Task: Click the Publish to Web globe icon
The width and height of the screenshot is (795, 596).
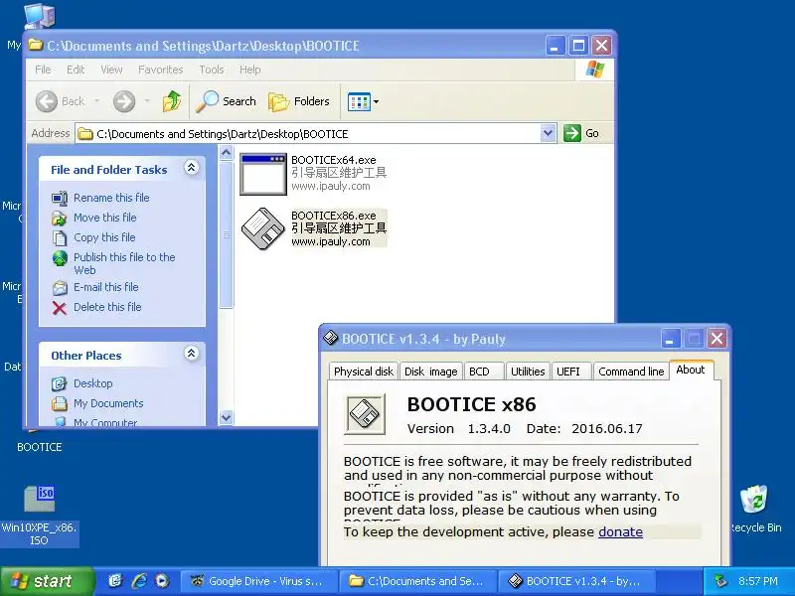Action: pos(60,258)
